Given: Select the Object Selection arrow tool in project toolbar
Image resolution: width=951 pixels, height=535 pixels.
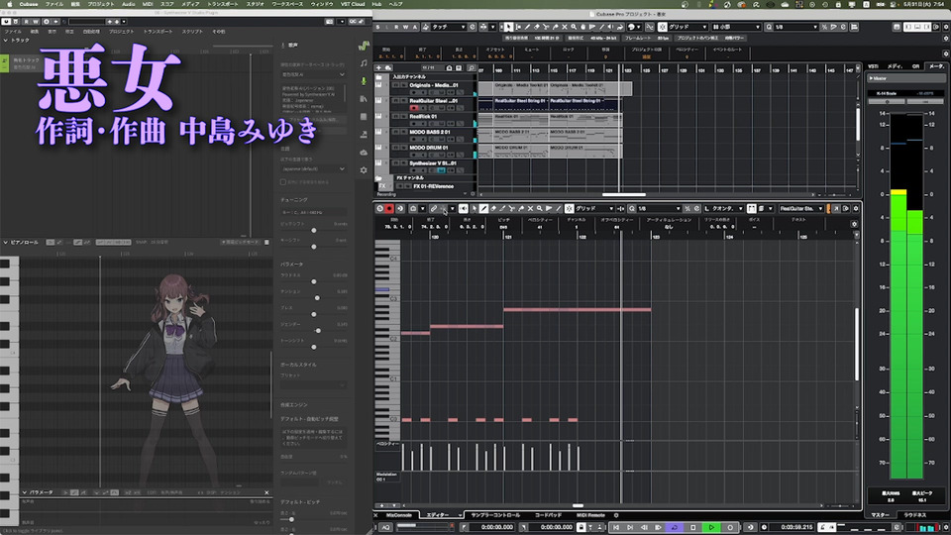Looking at the screenshot, I should (x=509, y=27).
